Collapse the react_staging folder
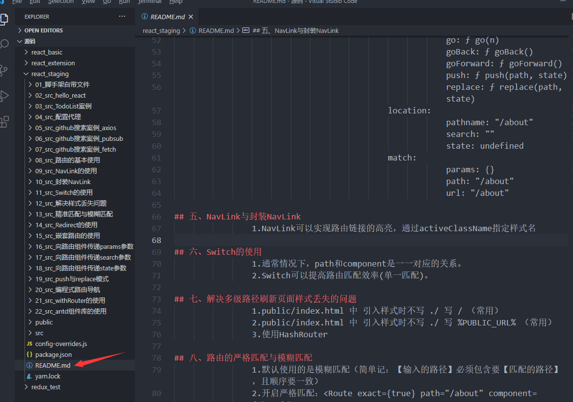 [26, 74]
